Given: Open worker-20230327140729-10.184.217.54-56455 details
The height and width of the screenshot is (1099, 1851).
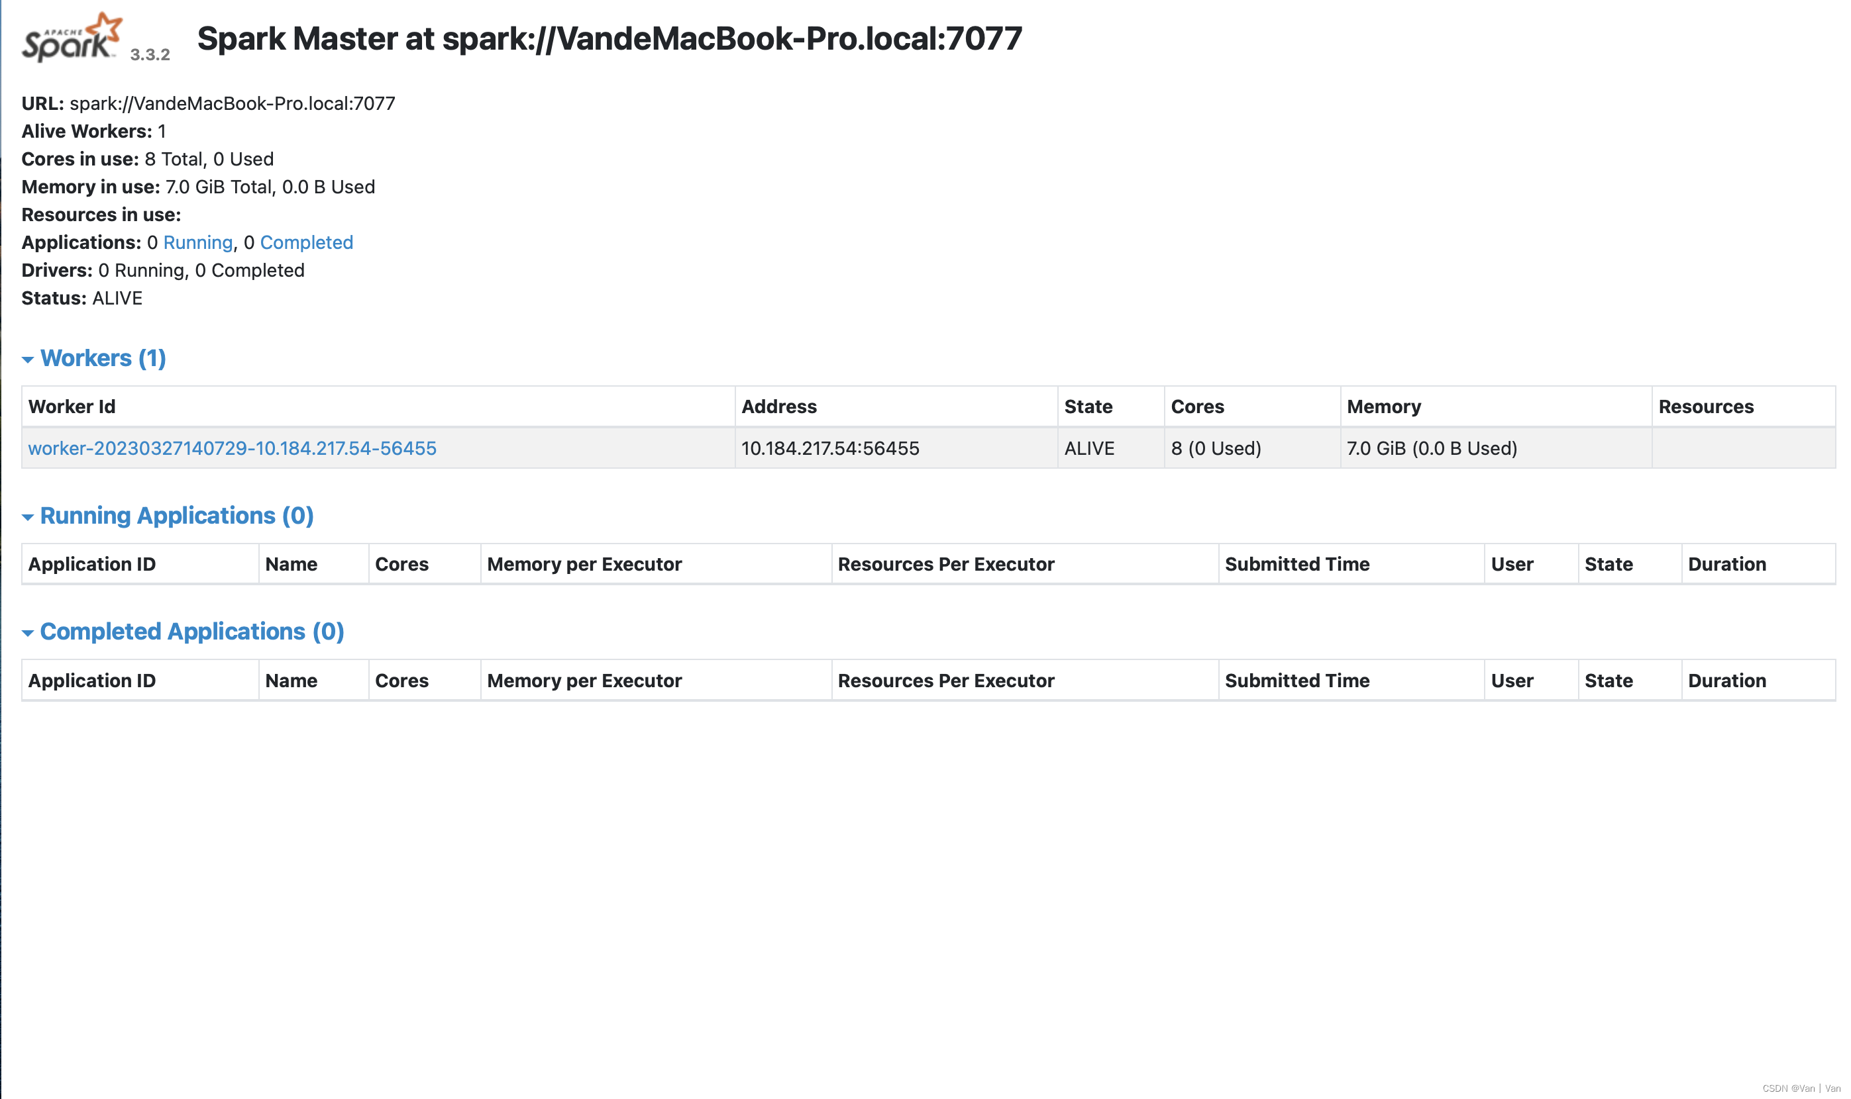Looking at the screenshot, I should (232, 448).
